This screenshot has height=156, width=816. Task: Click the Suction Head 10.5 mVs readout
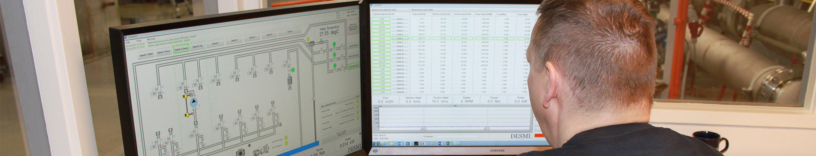[x=440, y=100]
